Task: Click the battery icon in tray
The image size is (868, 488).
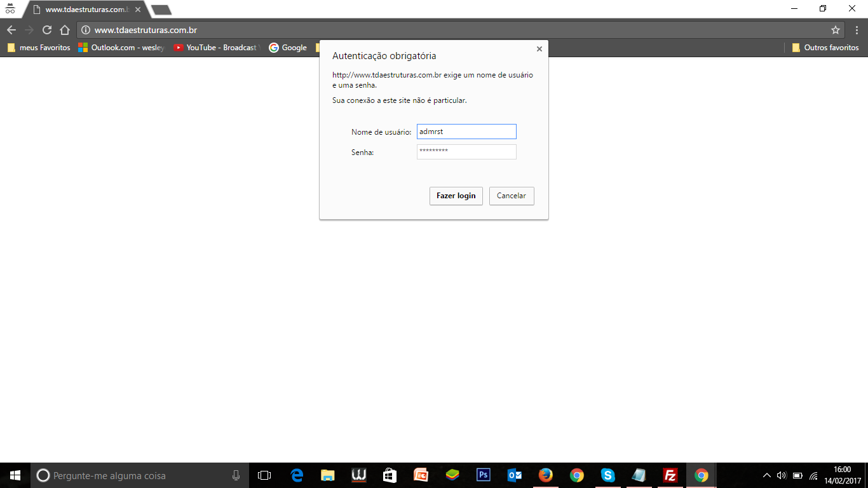Action: click(x=798, y=475)
